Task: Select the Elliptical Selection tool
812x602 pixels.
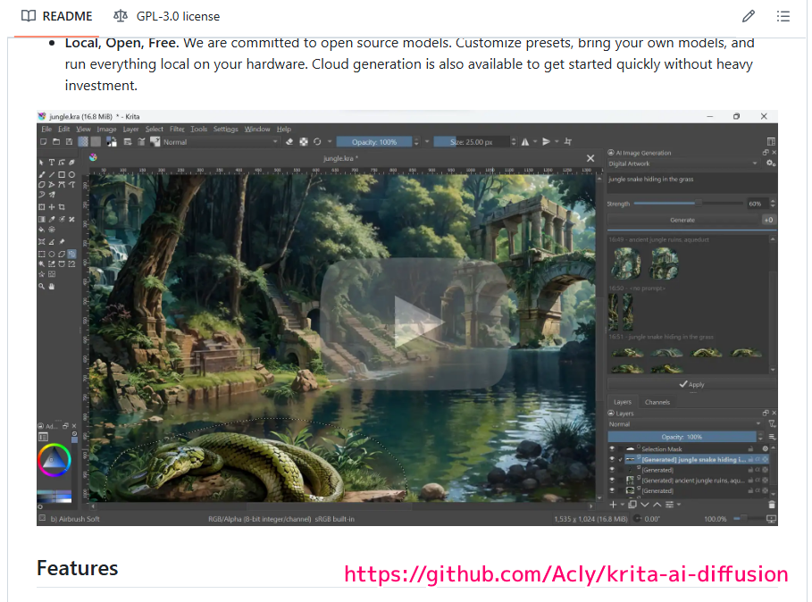Action: 52,255
